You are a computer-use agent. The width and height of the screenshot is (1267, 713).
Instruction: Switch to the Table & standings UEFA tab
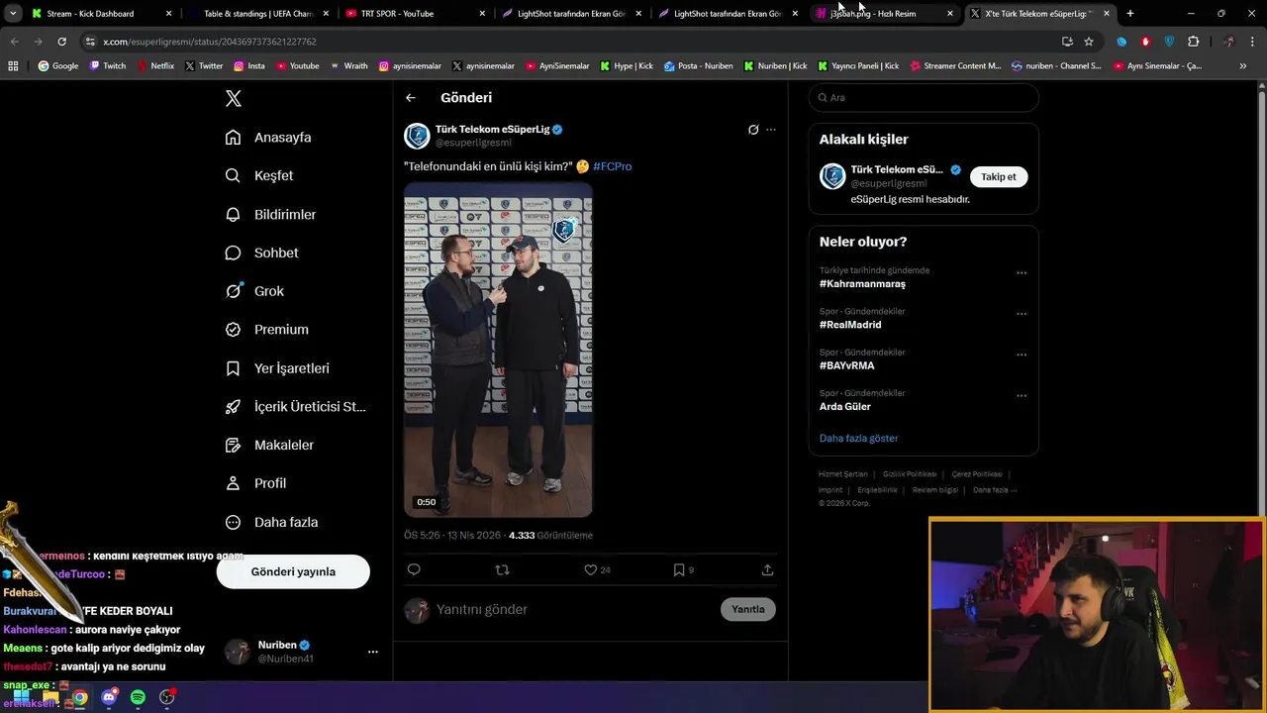click(x=257, y=14)
